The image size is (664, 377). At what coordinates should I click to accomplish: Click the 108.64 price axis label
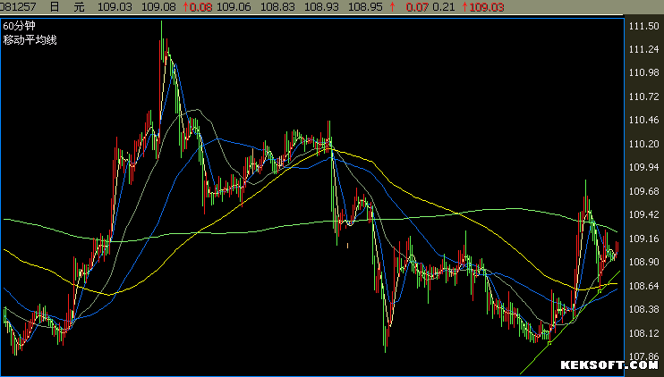tap(643, 286)
